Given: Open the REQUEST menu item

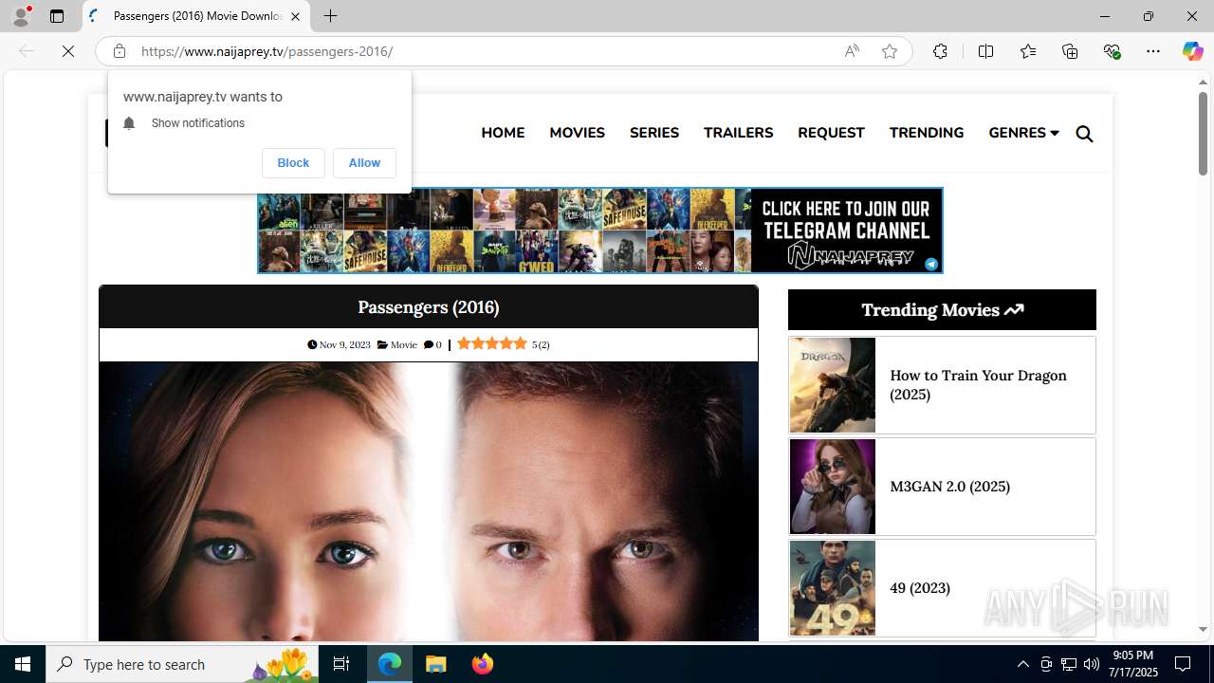Looking at the screenshot, I should (x=831, y=133).
